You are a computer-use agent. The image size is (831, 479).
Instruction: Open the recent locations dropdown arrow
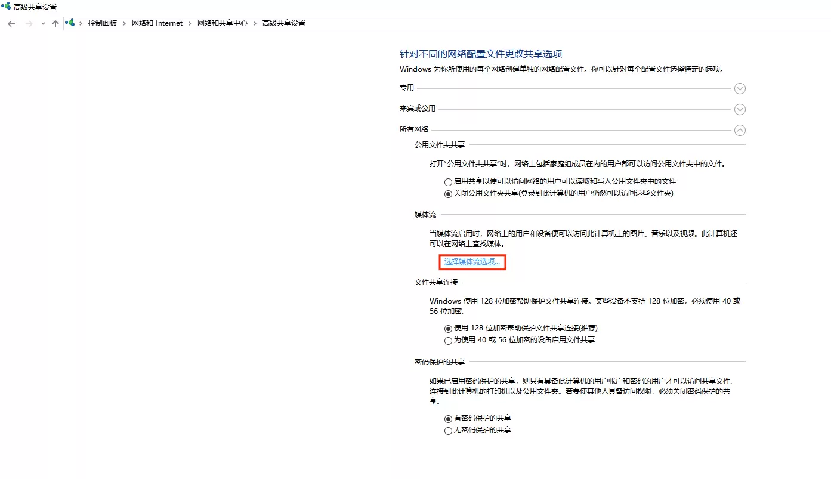click(x=43, y=24)
